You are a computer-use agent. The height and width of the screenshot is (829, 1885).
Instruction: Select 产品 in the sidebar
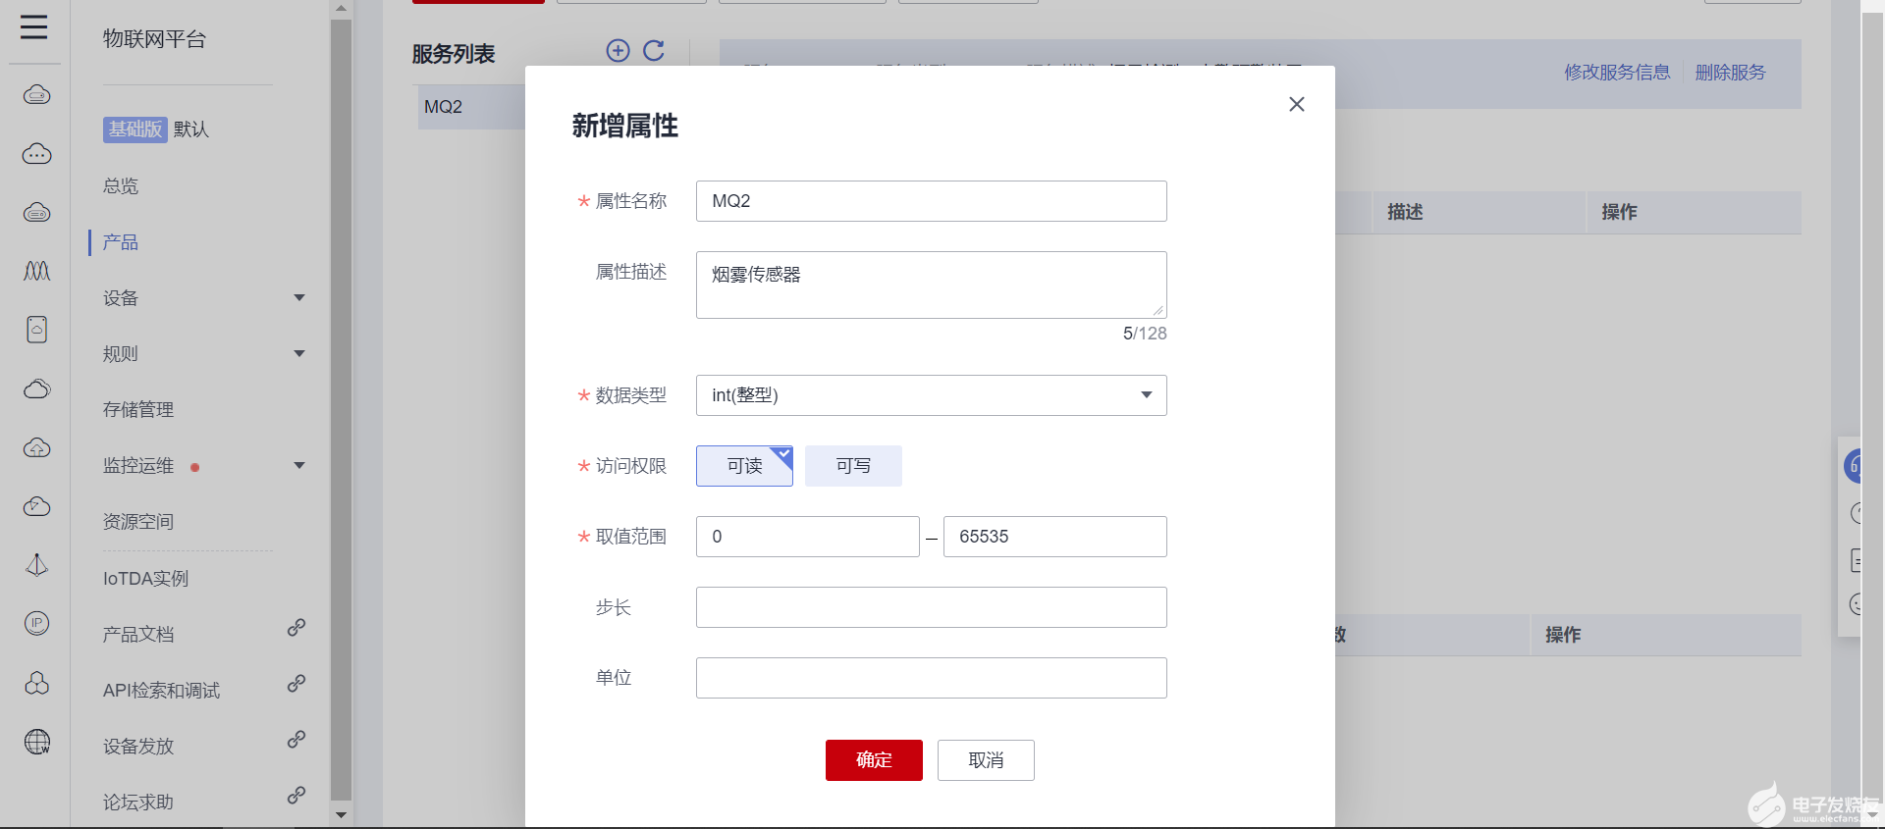click(121, 242)
